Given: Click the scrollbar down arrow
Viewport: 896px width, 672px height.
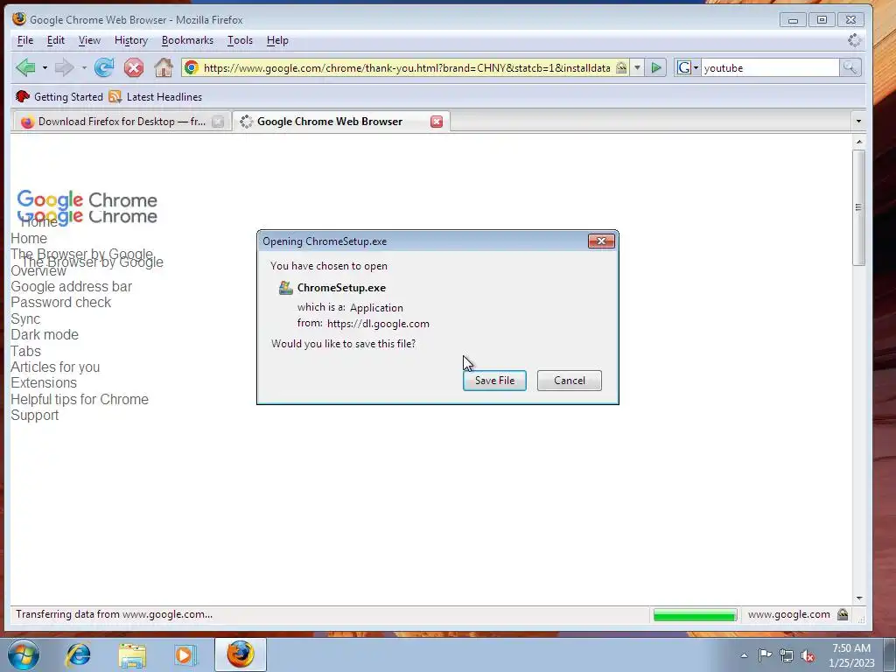Looking at the screenshot, I should tap(858, 598).
